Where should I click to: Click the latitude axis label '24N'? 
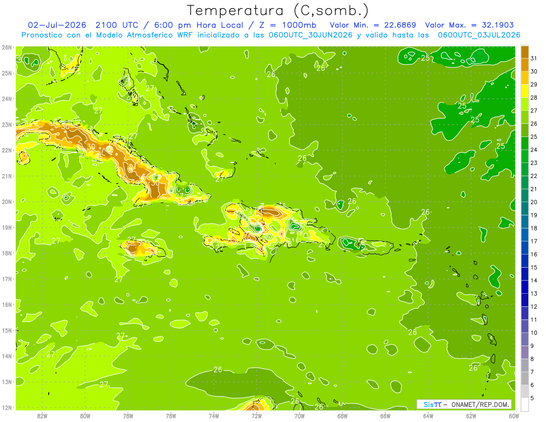click(x=7, y=99)
